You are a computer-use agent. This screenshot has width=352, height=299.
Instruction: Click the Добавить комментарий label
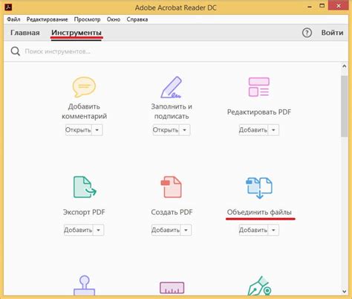point(84,112)
